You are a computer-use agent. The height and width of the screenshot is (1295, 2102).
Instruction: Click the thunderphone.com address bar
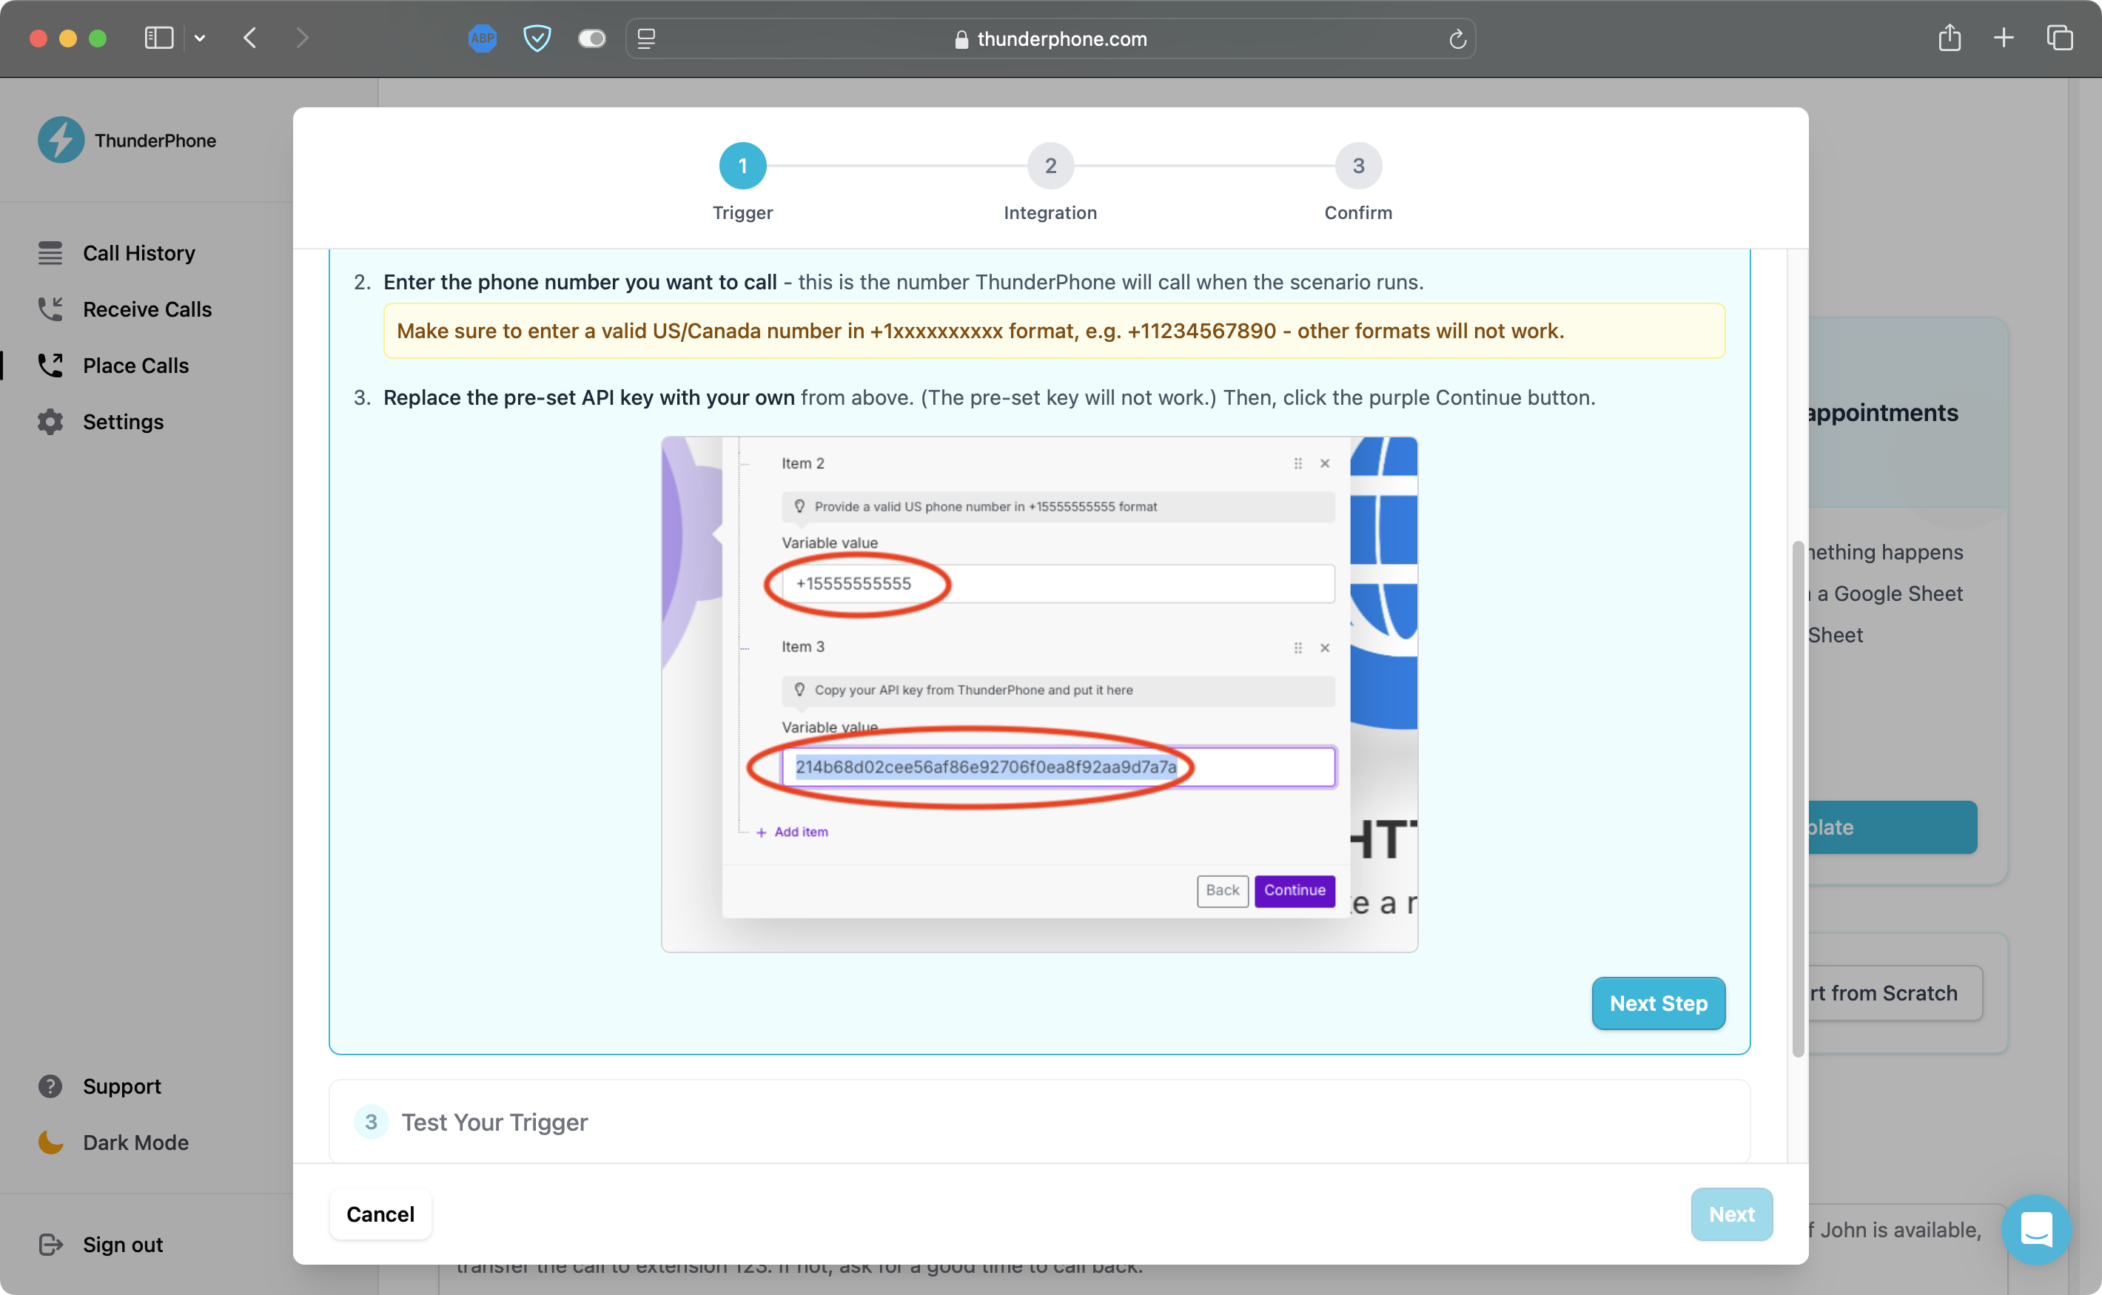[x=1050, y=38]
